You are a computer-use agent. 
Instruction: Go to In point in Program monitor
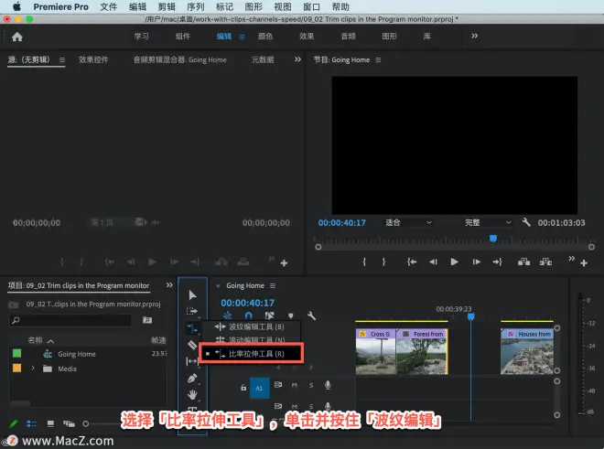[412, 262]
